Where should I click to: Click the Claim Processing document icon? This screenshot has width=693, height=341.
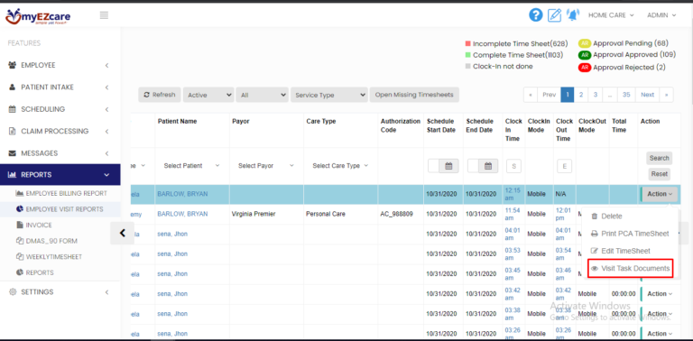[13, 131]
